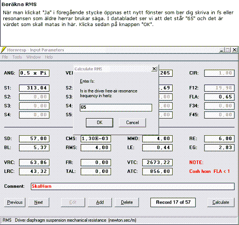
Task: Click the maximize button of the Hornresp window
Action: coord(228,50)
